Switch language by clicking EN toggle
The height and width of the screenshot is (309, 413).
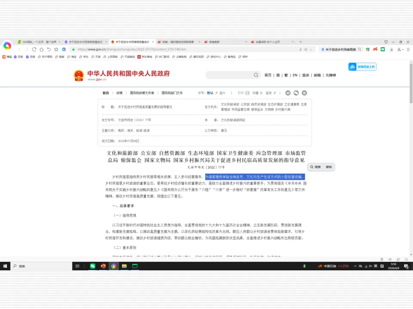coord(295,75)
